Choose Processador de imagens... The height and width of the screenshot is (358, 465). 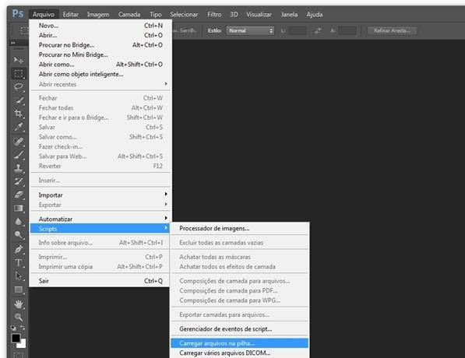(240, 228)
